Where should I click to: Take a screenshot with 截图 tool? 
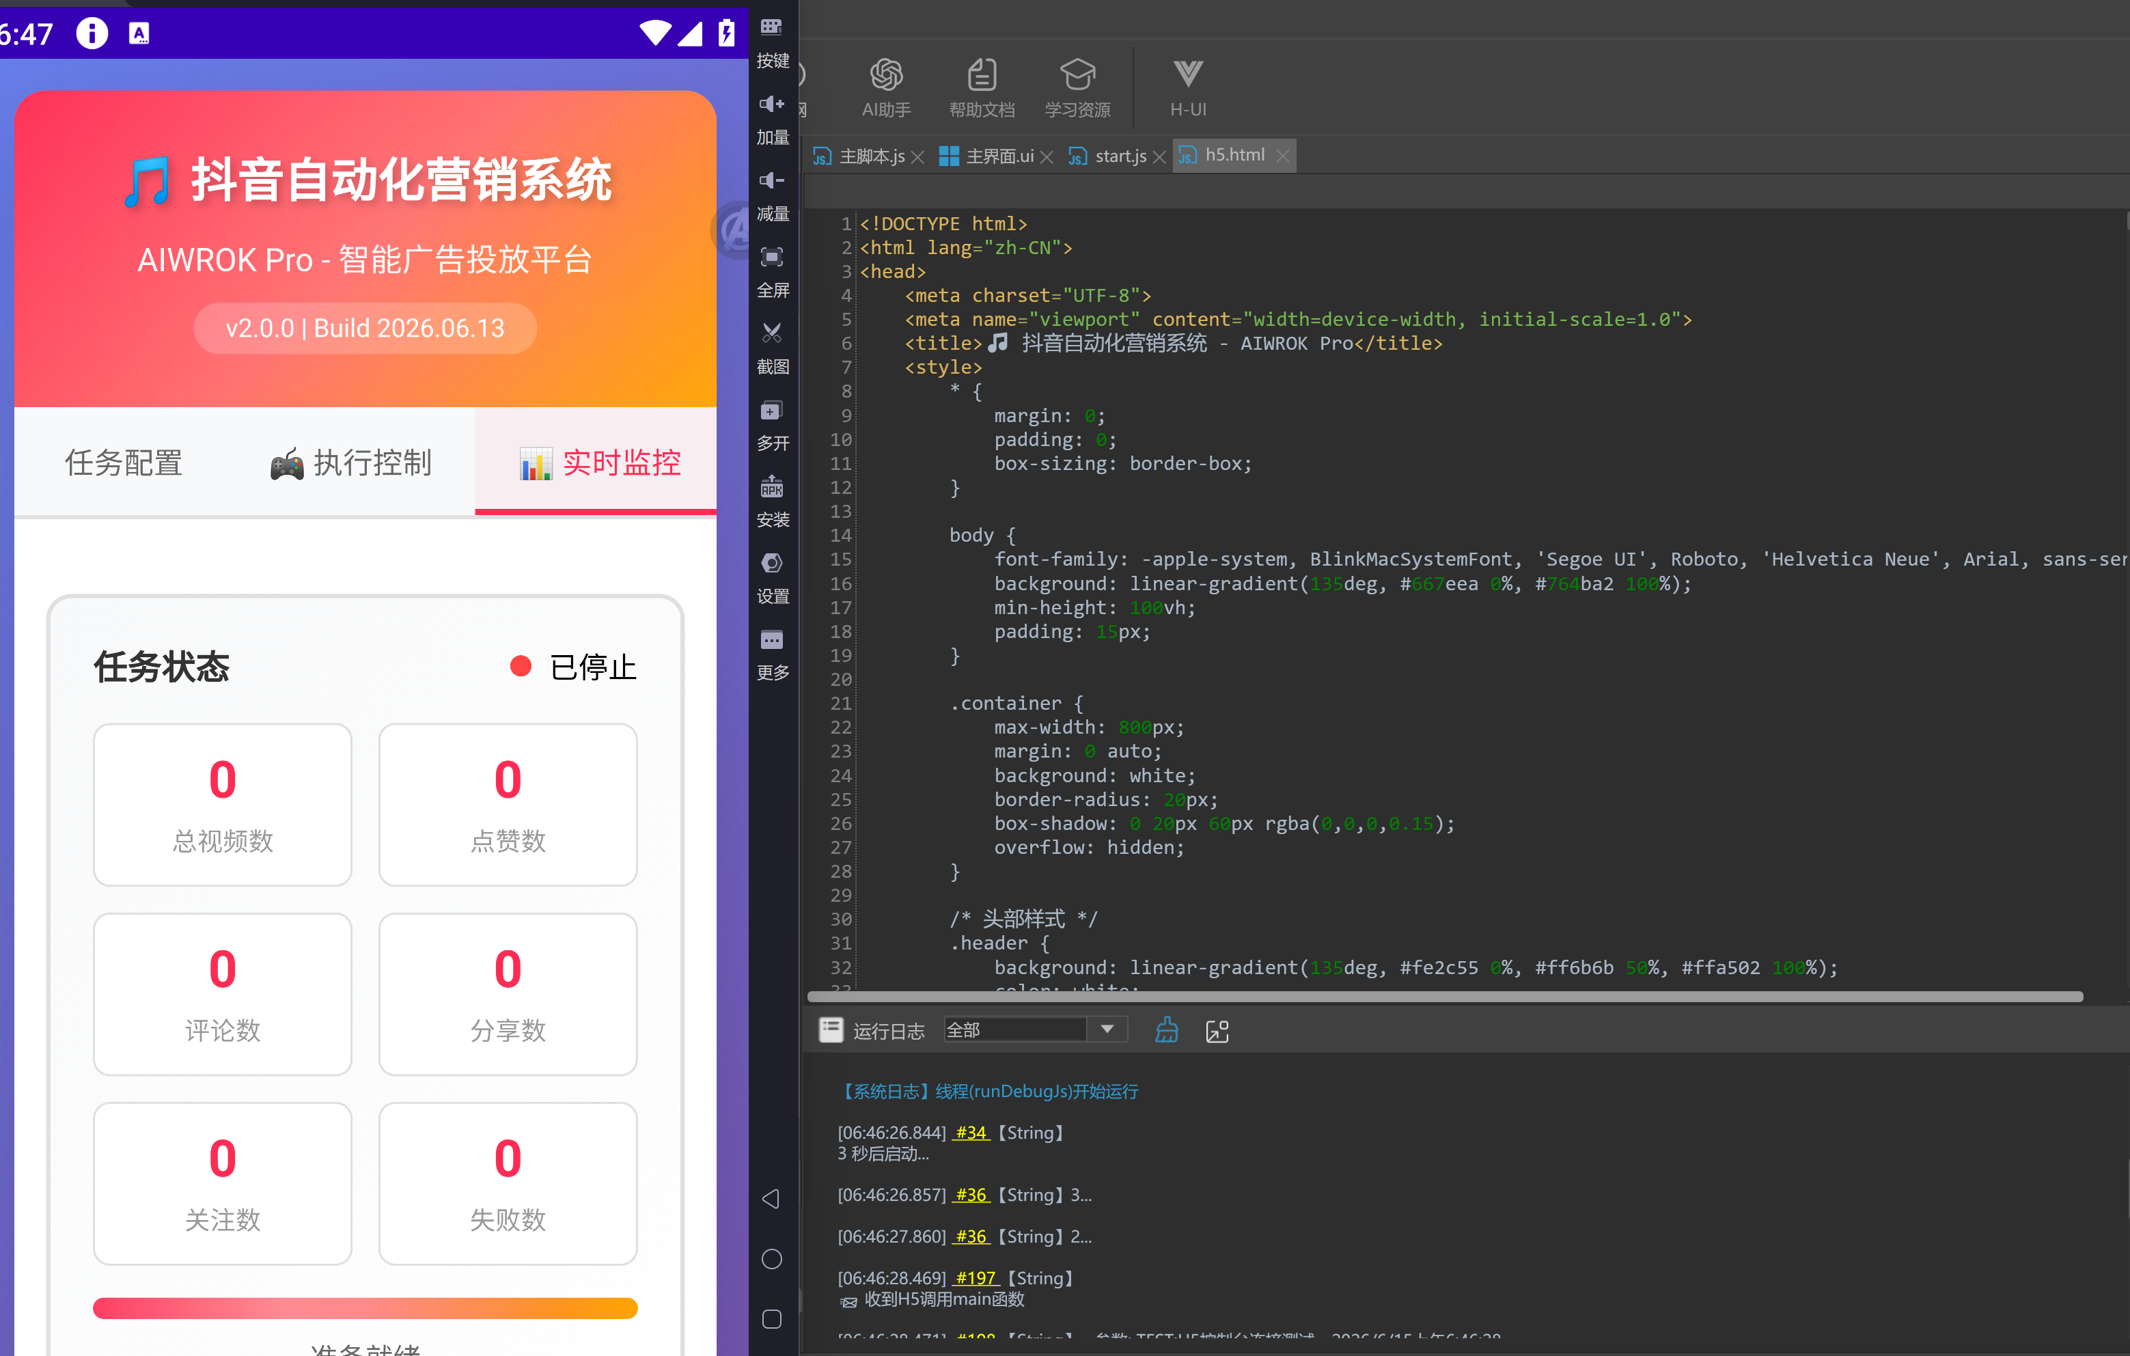click(x=772, y=348)
